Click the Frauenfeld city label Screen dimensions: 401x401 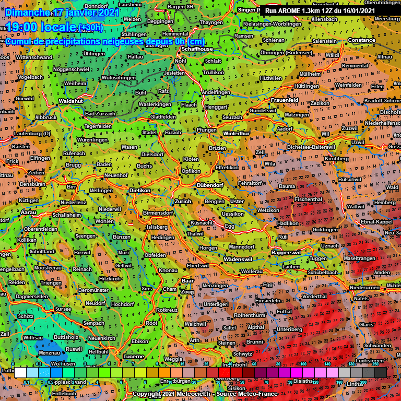tap(285, 100)
